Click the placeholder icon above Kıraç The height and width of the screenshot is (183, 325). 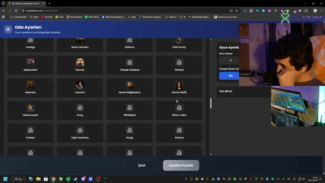click(80, 108)
